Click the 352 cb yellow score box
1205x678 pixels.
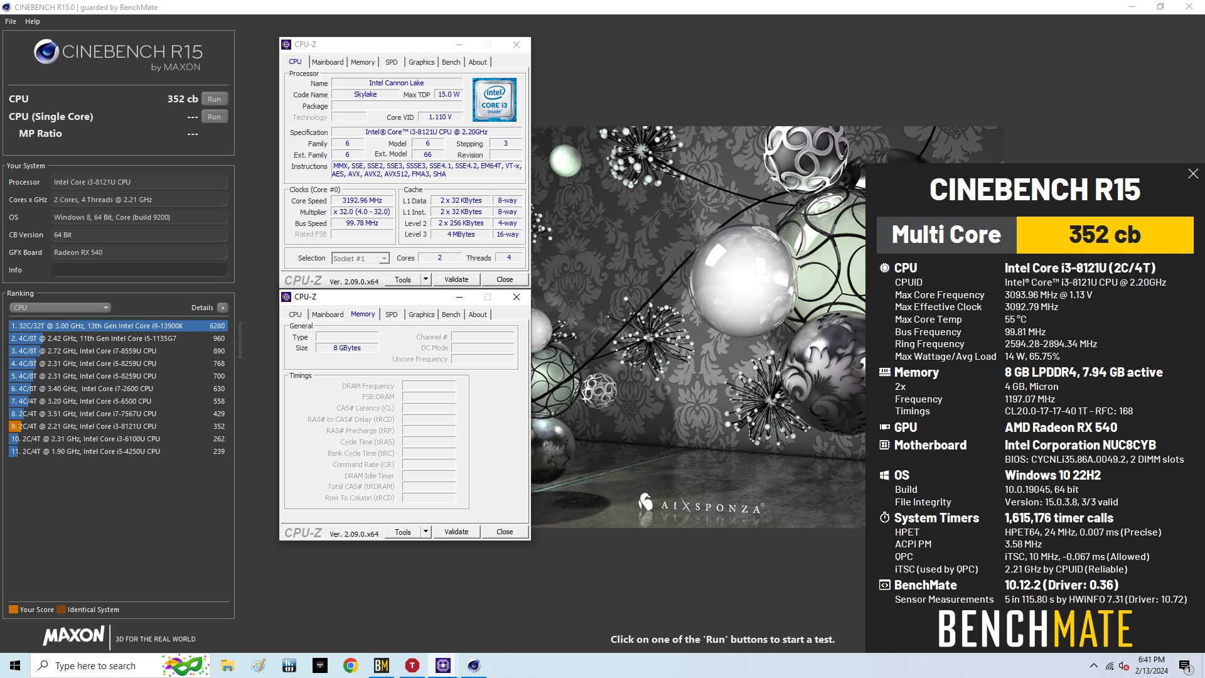1105,235
